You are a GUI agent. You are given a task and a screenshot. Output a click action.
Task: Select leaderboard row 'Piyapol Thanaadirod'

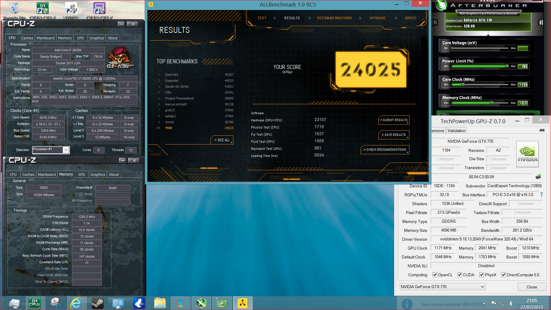196,98
